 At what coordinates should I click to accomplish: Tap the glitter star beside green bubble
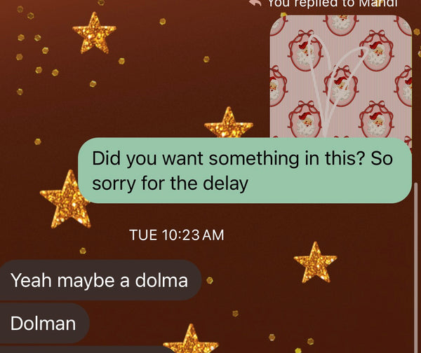[x=64, y=200]
